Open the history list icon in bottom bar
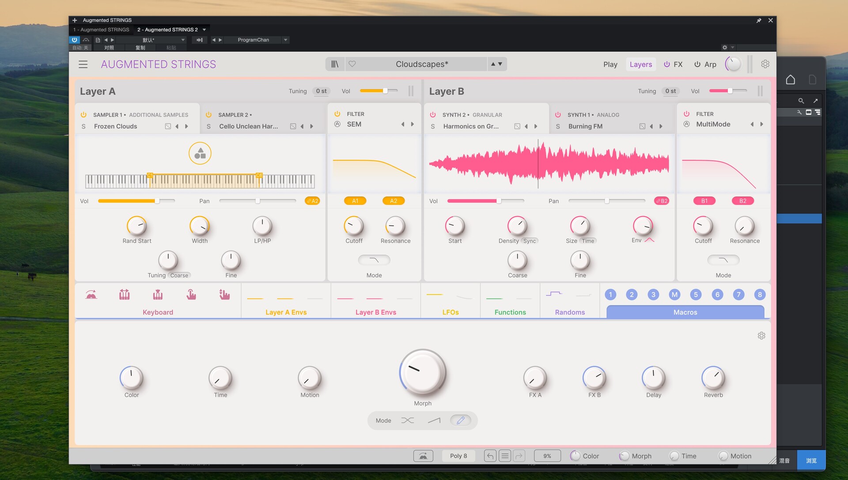 tap(505, 456)
